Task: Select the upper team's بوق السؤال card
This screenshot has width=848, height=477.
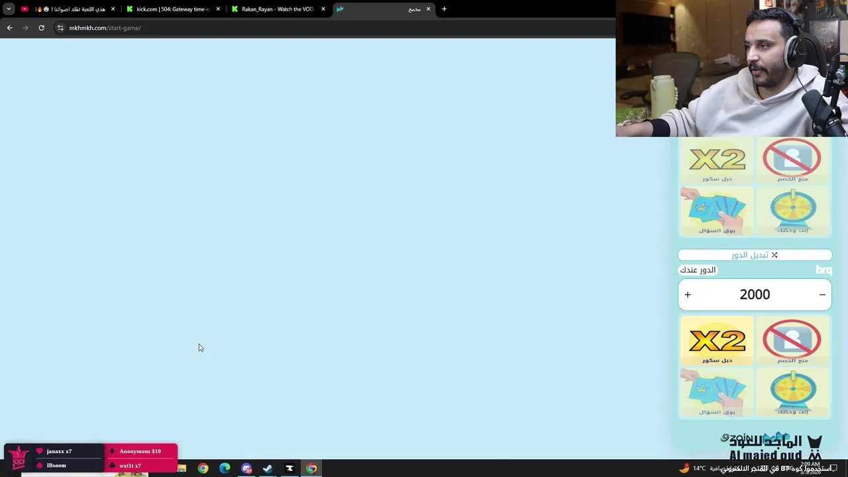Action: pos(717,211)
